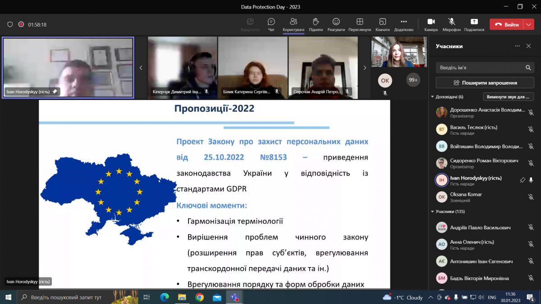This screenshot has width=541, height=304.
Task: Leave the meeting with Вийти
Action: (507, 25)
